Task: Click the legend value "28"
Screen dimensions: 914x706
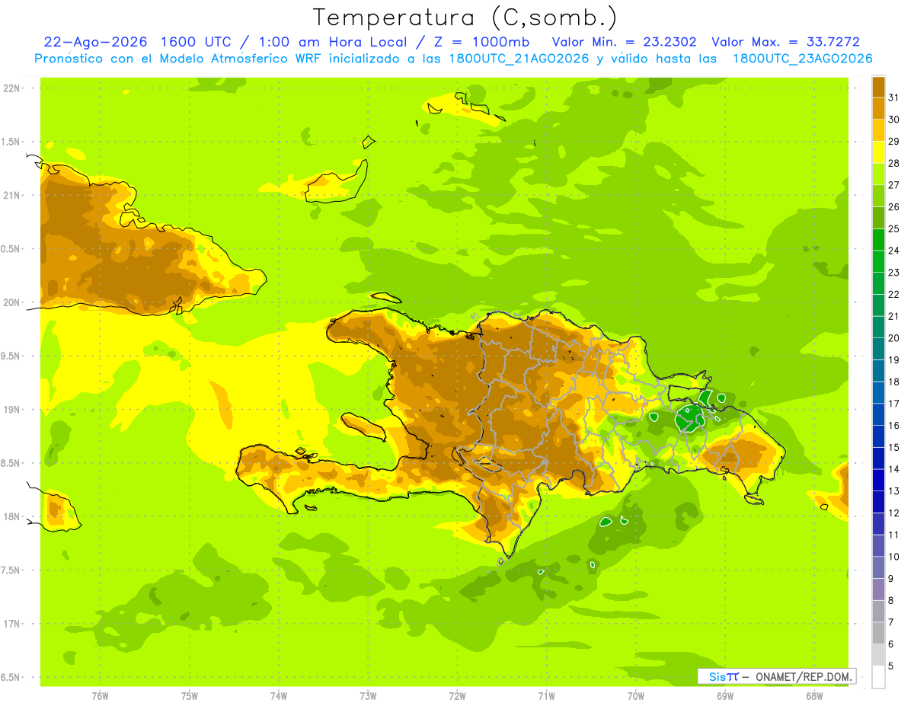Action: click(894, 164)
